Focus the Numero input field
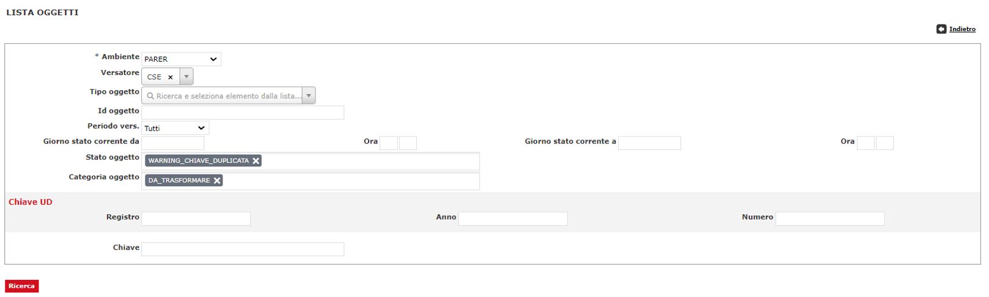This screenshot has width=989, height=297. (x=830, y=218)
